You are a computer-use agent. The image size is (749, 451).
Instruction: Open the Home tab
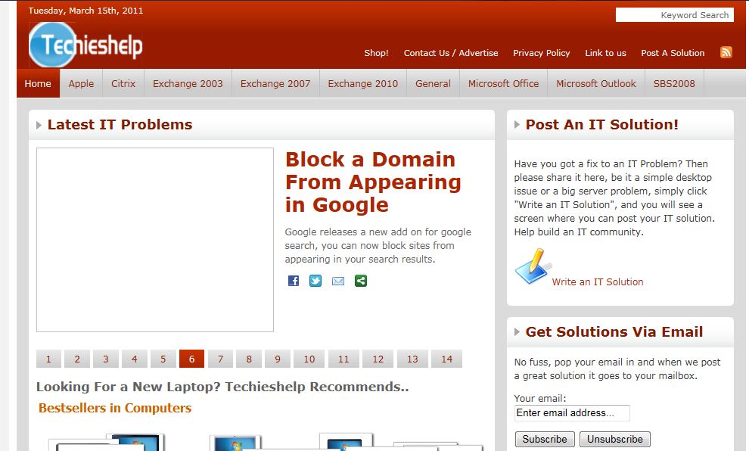(x=38, y=83)
